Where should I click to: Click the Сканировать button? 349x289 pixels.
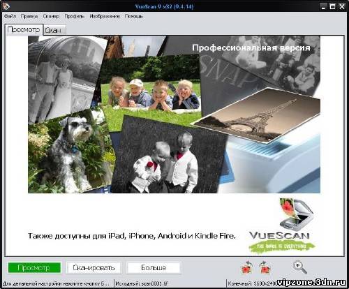[94, 267]
